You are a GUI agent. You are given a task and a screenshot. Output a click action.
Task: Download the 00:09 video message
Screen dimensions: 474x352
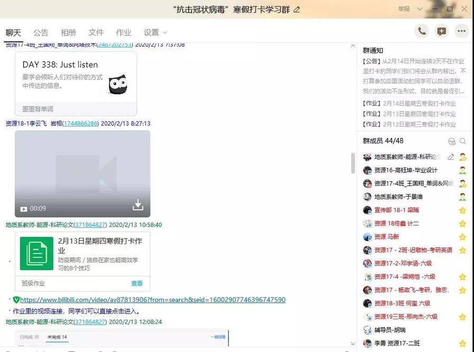click(x=138, y=206)
